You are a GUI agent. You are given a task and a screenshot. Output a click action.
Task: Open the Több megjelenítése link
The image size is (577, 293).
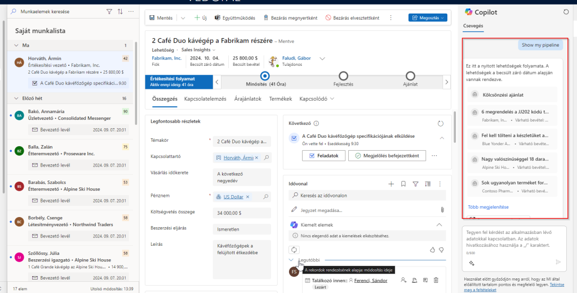click(x=489, y=207)
